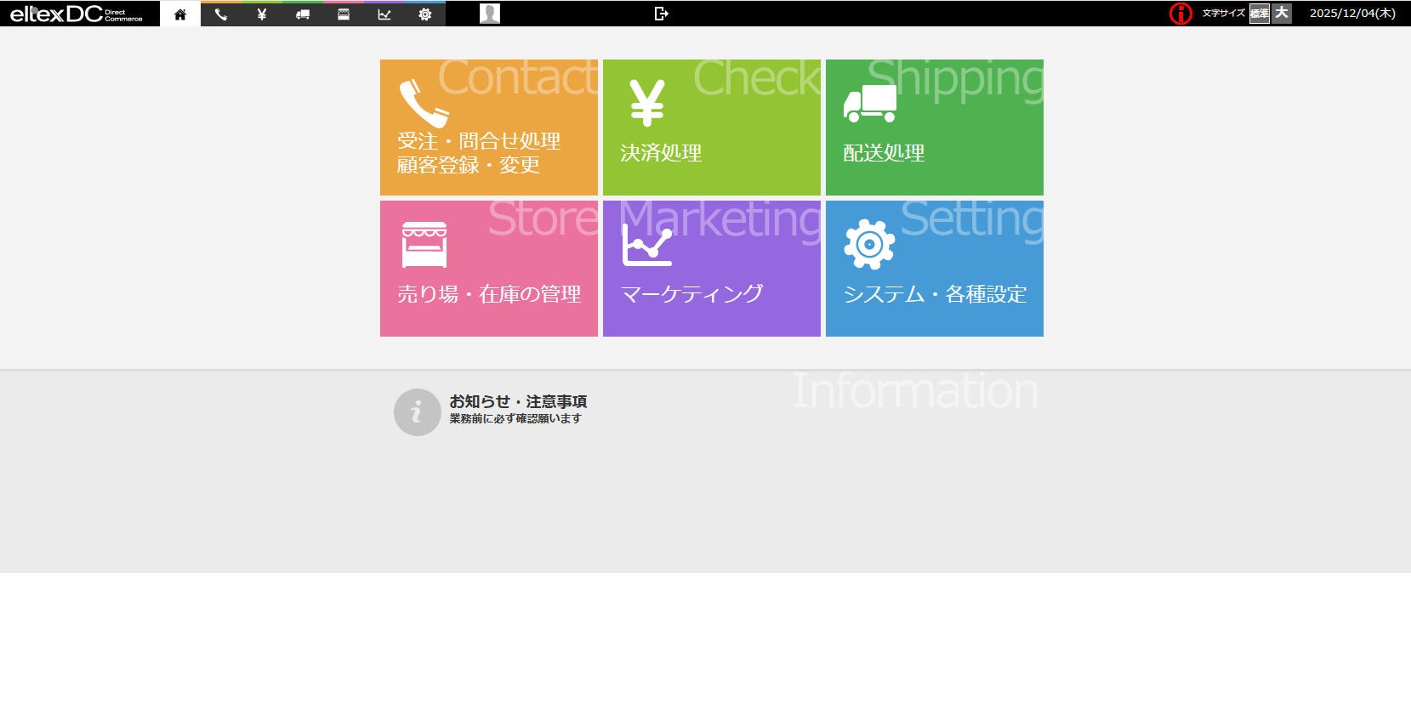Click the お知らせ・注意事項 heading
Viewport: 1411px width, 726px height.
pyautogui.click(x=518, y=401)
